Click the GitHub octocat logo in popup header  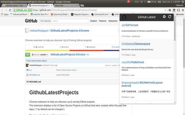[x=124, y=17]
